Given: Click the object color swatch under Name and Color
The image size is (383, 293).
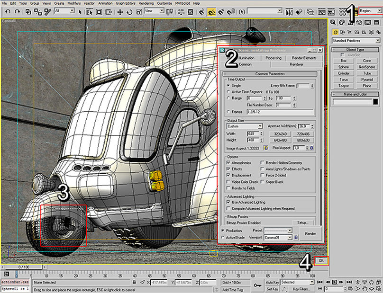Looking at the screenshot, I should tap(375, 101).
